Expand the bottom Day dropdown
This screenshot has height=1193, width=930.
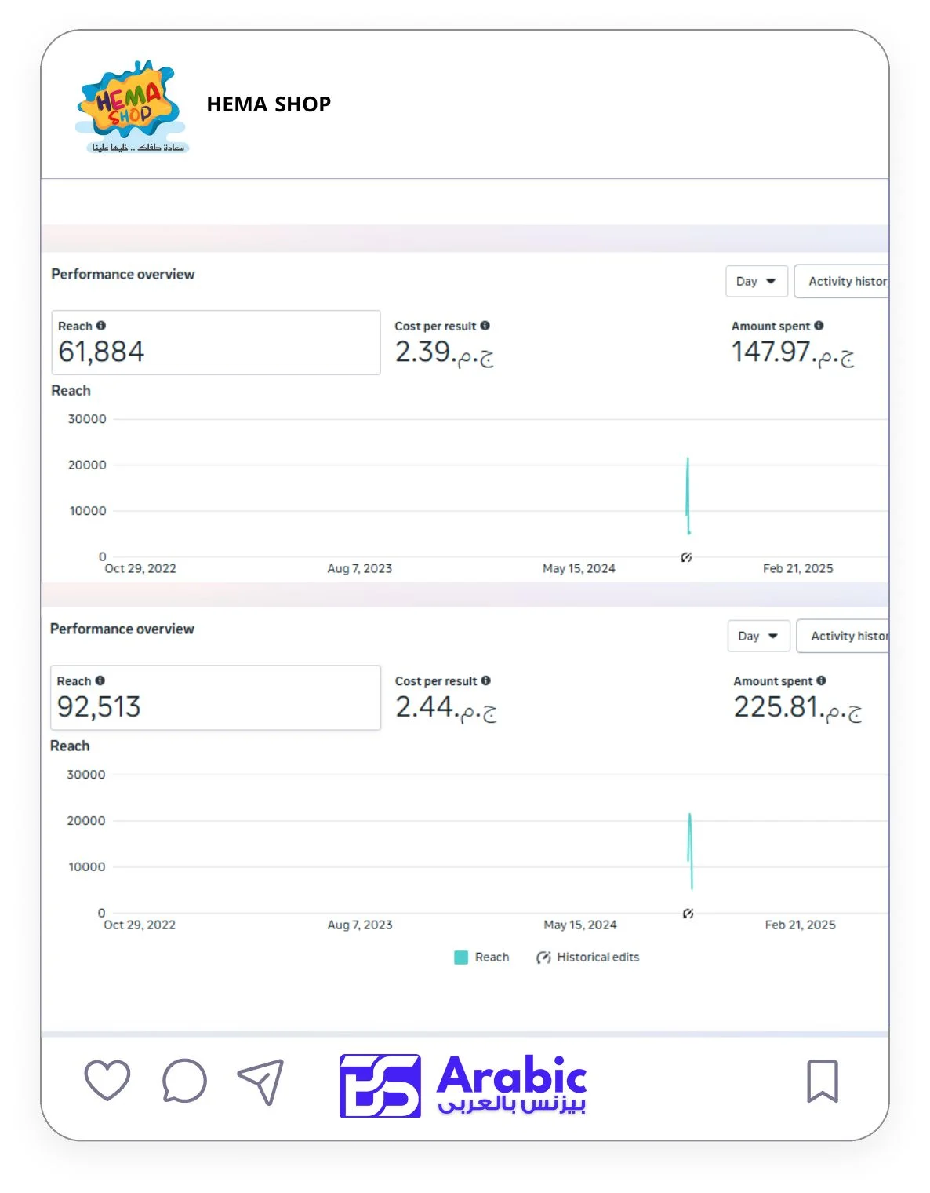pos(757,636)
